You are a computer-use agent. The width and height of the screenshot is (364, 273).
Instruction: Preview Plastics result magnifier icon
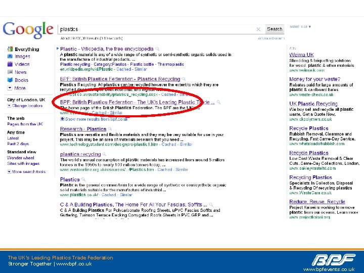click(83, 179)
